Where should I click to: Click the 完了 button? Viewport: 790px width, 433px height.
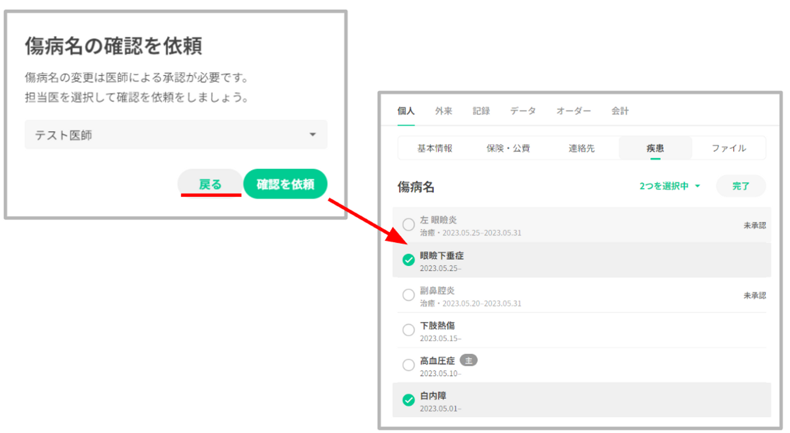[x=740, y=186]
